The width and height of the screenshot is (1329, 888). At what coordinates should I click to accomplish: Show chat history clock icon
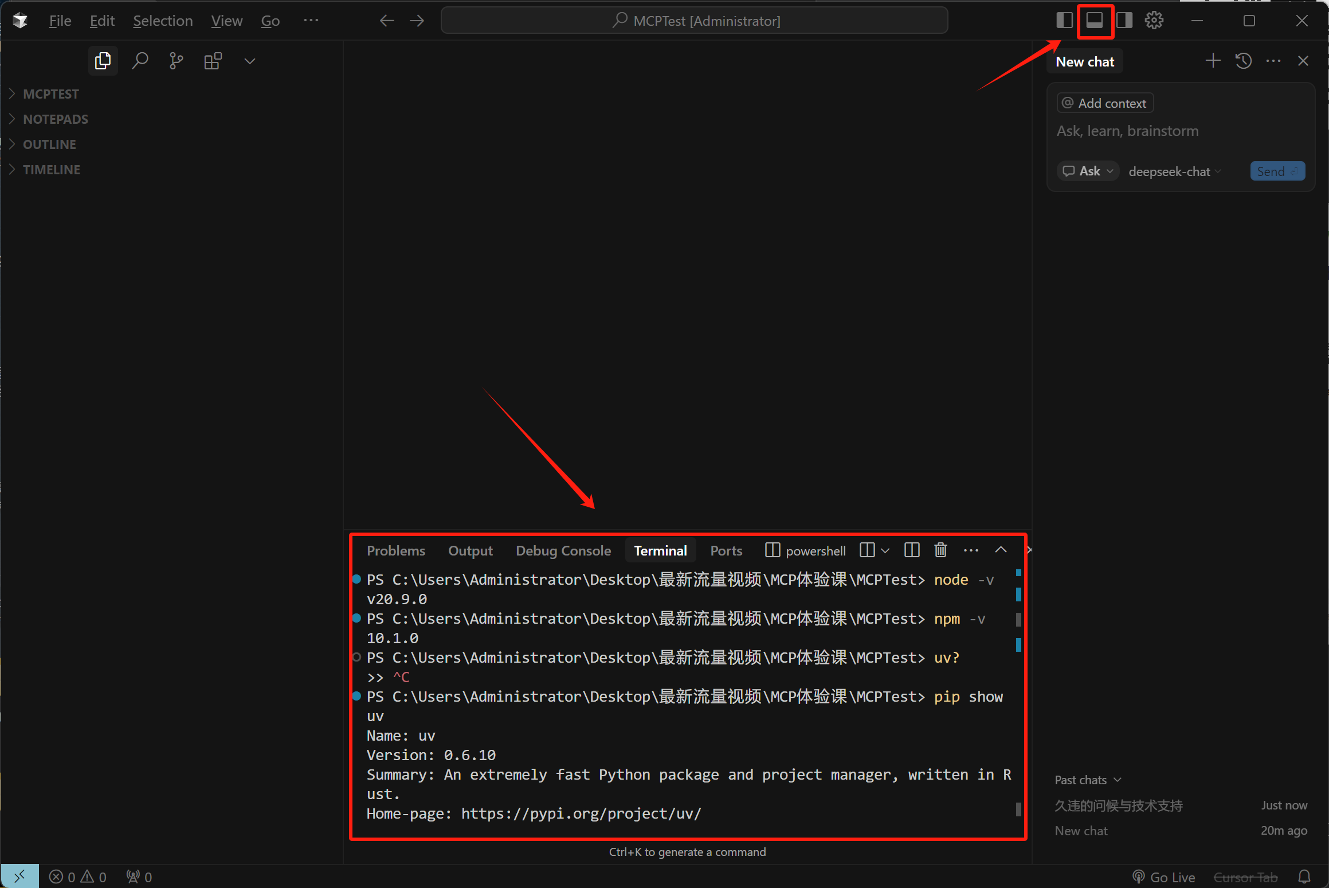click(x=1243, y=61)
